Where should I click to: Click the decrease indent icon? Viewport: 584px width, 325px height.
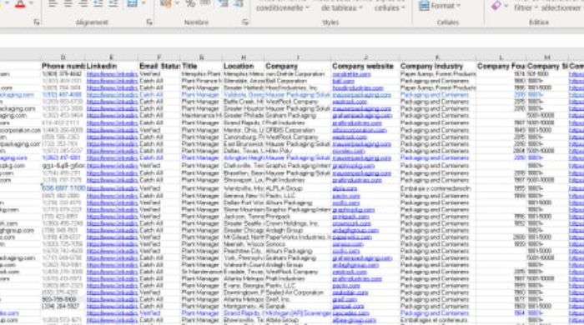pos(98,3)
